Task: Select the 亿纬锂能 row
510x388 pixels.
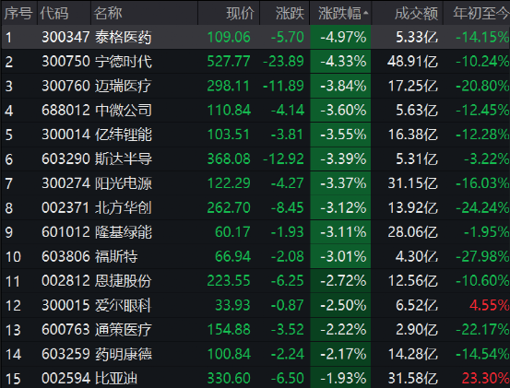Action: pos(255,135)
